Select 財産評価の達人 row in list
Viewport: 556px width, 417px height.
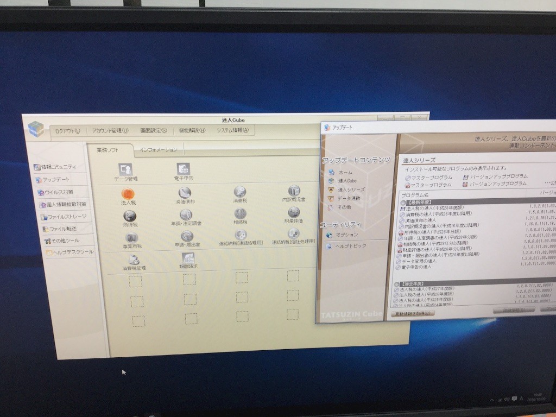coord(434,250)
